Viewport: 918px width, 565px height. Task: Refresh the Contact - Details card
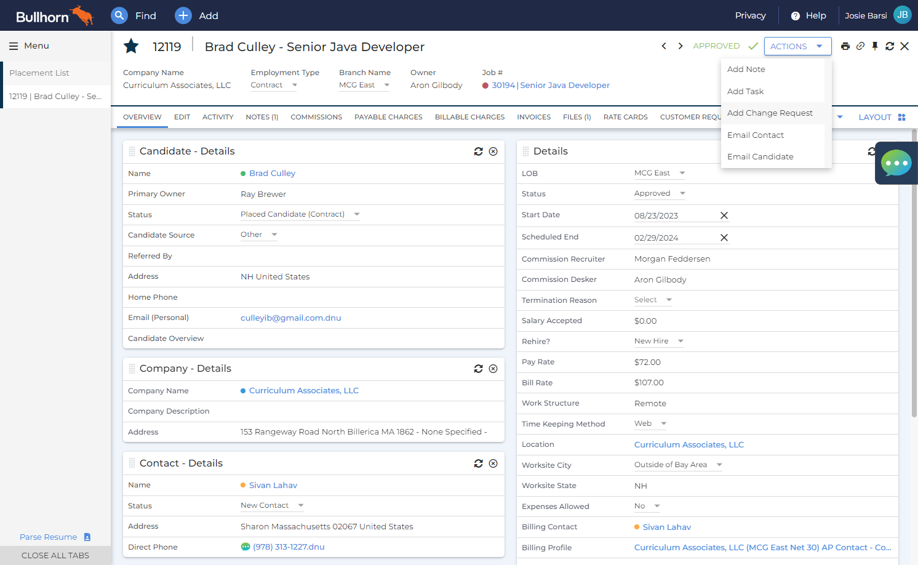[x=478, y=463]
